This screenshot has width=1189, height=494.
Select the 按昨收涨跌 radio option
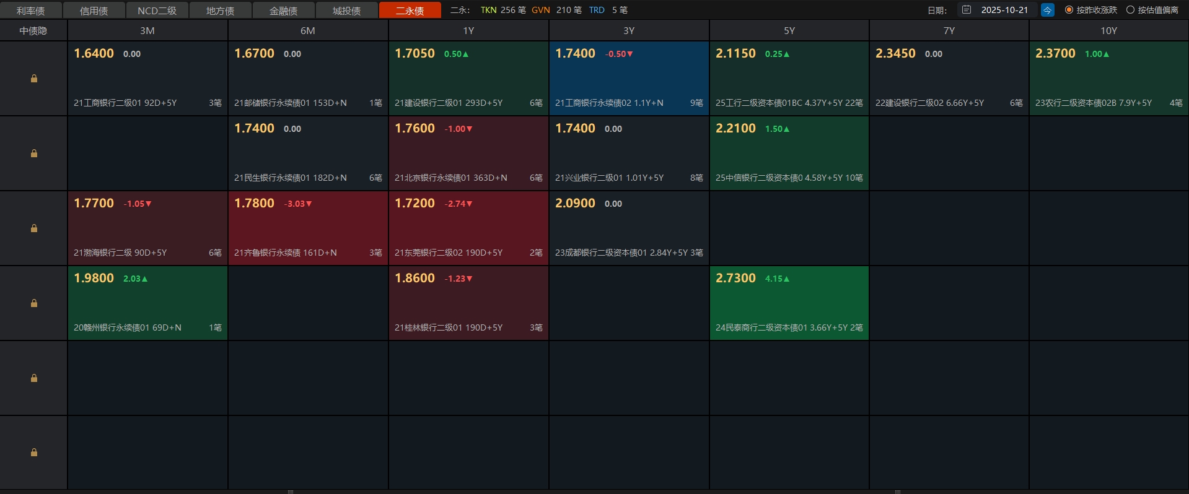1069,10
